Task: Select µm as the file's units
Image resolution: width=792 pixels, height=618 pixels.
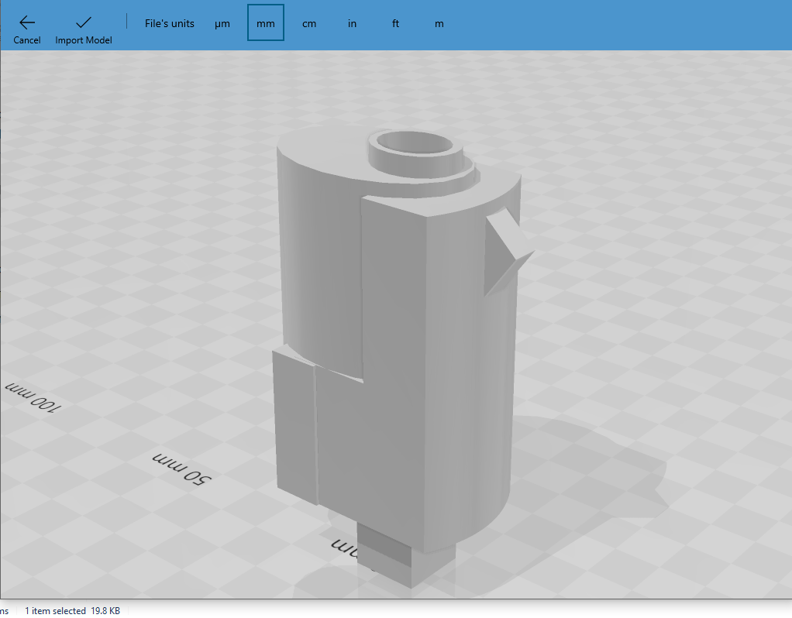Action: pyautogui.click(x=222, y=23)
